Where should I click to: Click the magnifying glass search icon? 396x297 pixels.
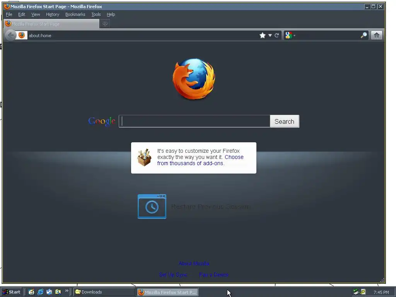(364, 35)
